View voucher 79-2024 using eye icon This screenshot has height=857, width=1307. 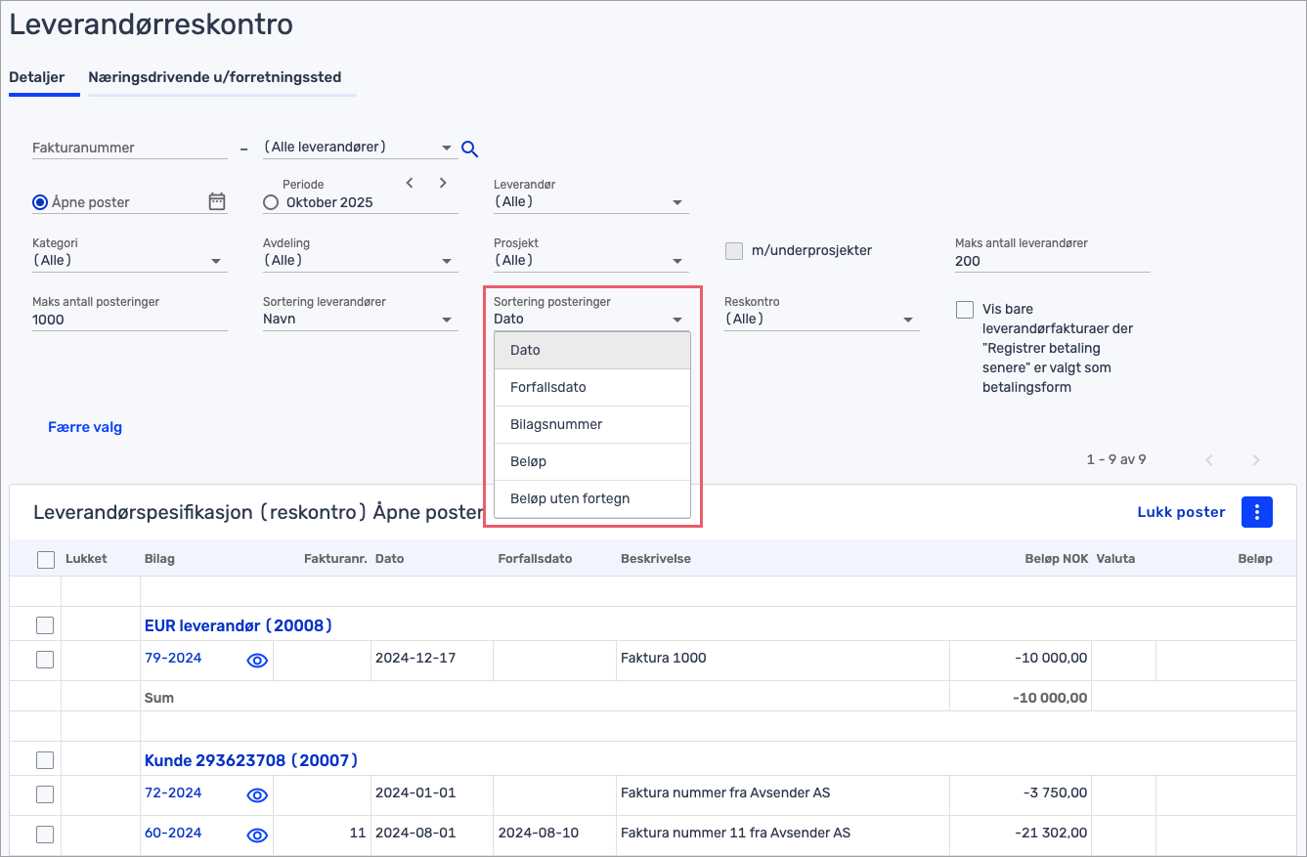pyautogui.click(x=257, y=661)
